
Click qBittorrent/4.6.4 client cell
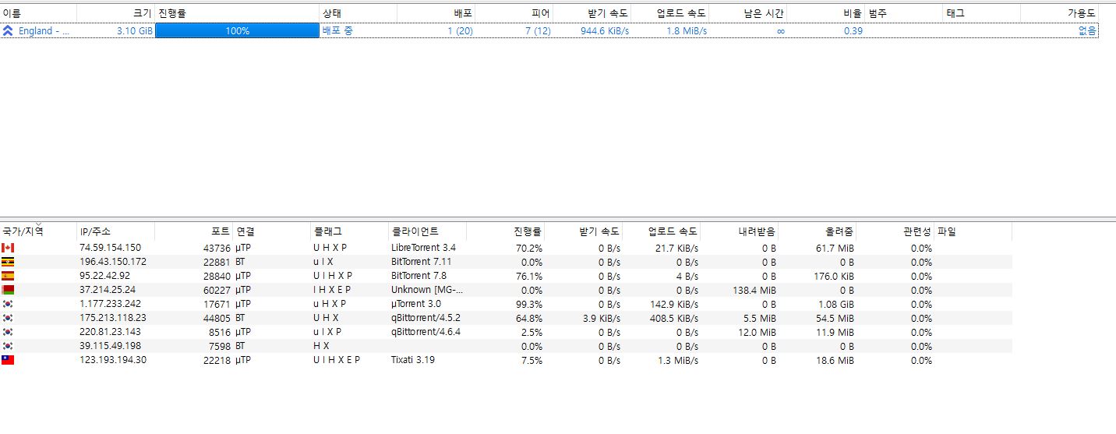click(x=426, y=332)
